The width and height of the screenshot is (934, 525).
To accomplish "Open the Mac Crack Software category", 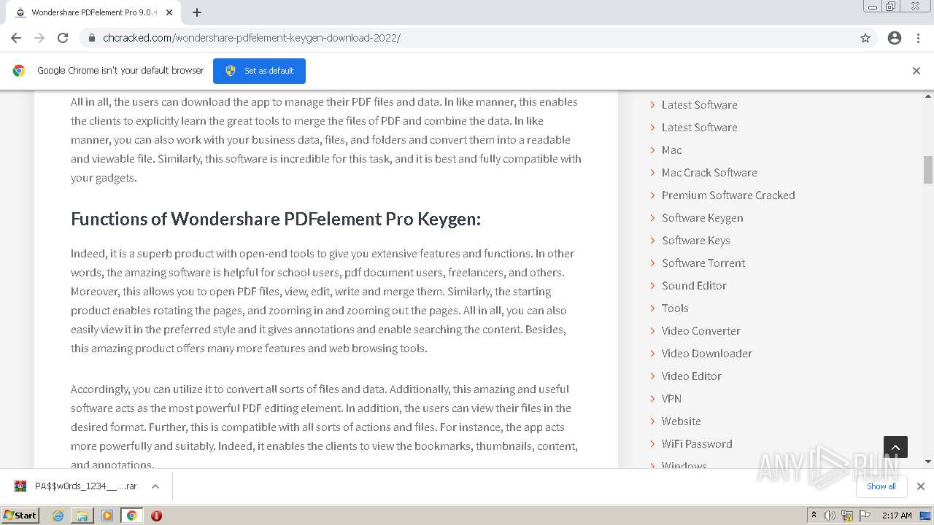I will [709, 173].
